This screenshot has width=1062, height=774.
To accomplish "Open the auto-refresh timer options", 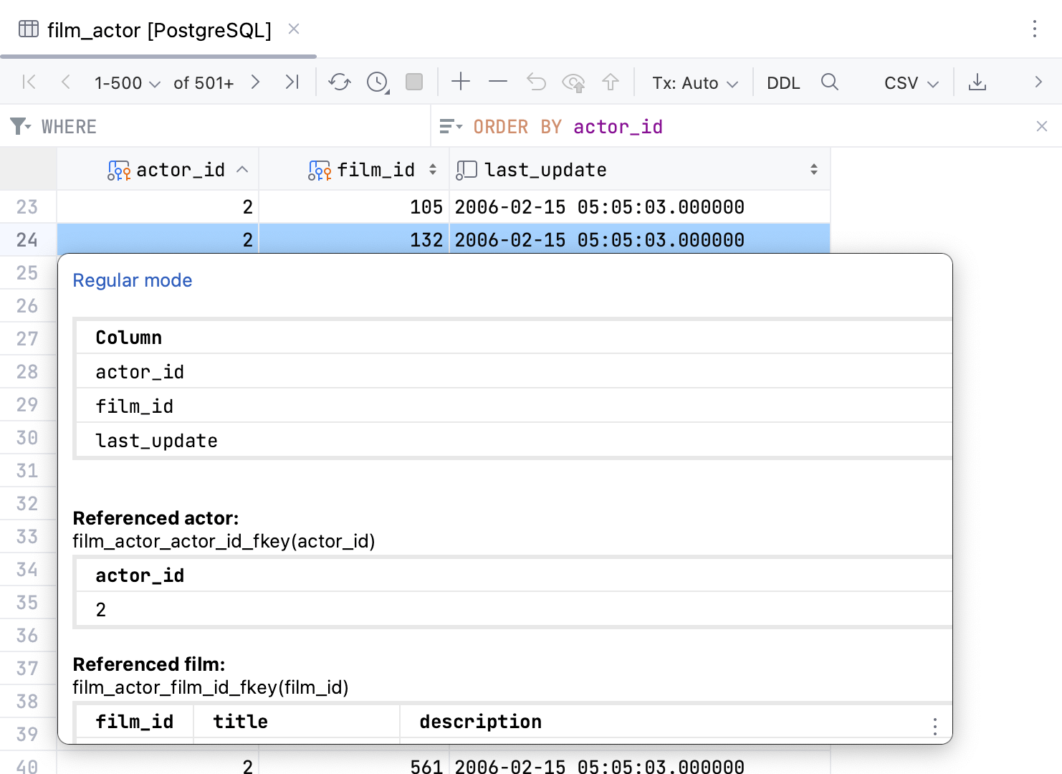I will tap(376, 82).
